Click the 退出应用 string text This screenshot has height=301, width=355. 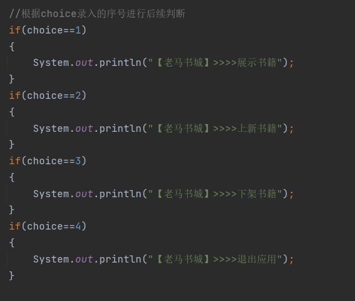[257, 259]
